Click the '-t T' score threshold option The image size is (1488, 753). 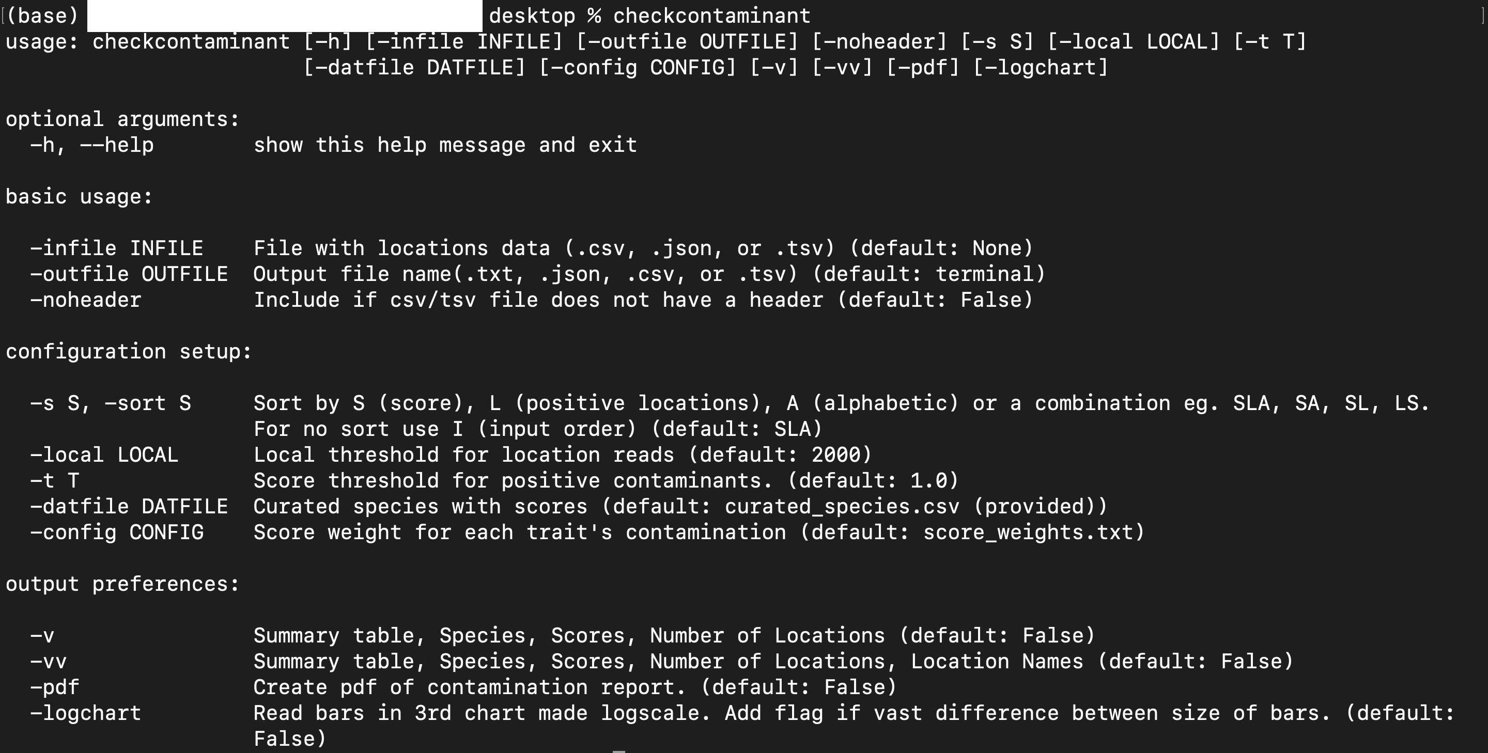pos(54,480)
